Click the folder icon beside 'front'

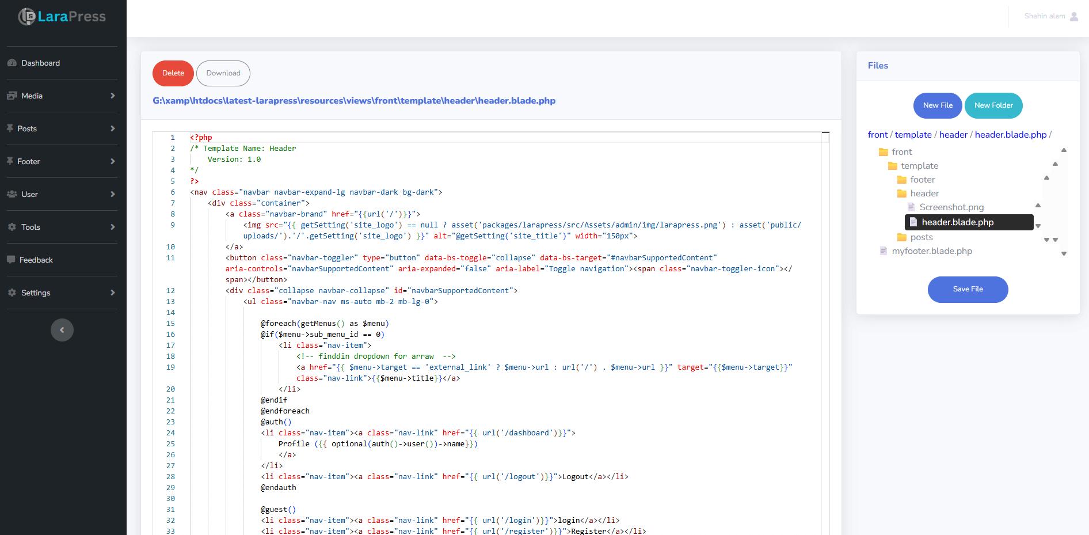882,151
